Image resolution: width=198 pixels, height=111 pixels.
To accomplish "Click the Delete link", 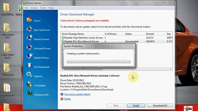I will [67, 99].
